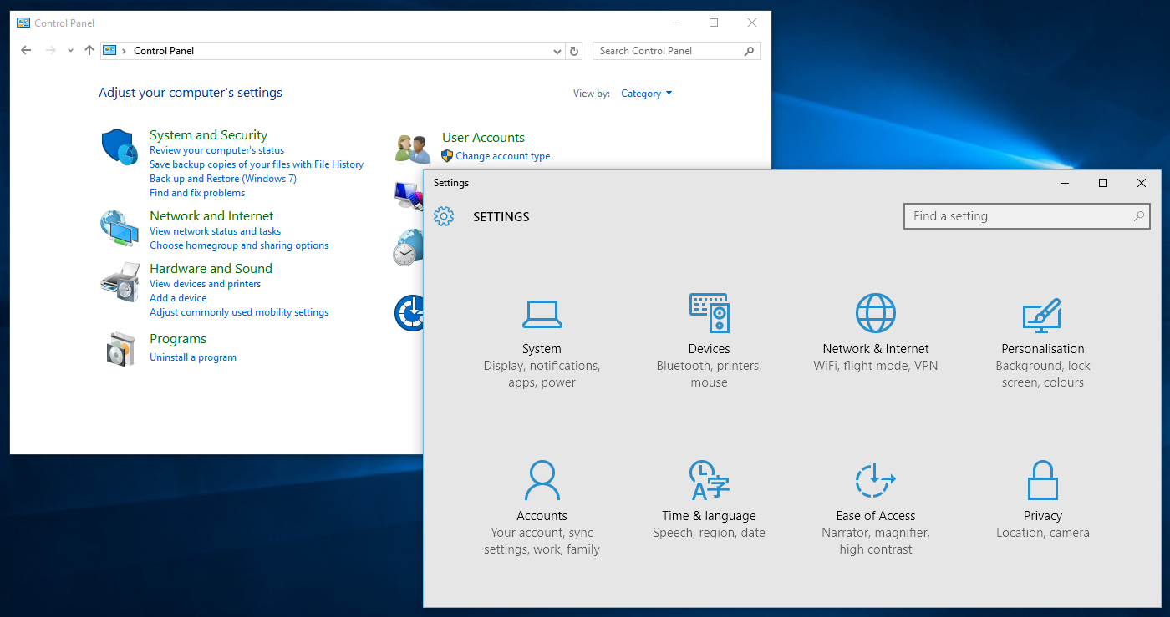This screenshot has width=1170, height=617.
Task: Click the partially hidden clock and globe icon
Action: click(409, 247)
